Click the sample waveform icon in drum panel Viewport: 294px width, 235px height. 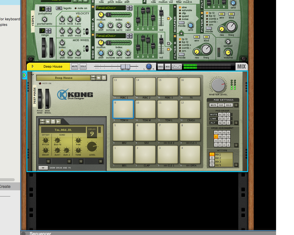[58, 121]
